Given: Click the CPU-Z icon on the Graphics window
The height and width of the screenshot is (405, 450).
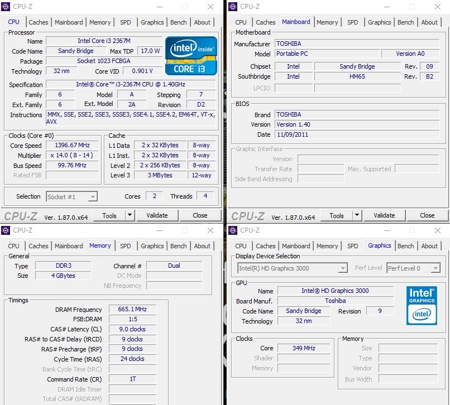Looking at the screenshot, I should tap(232, 230).
